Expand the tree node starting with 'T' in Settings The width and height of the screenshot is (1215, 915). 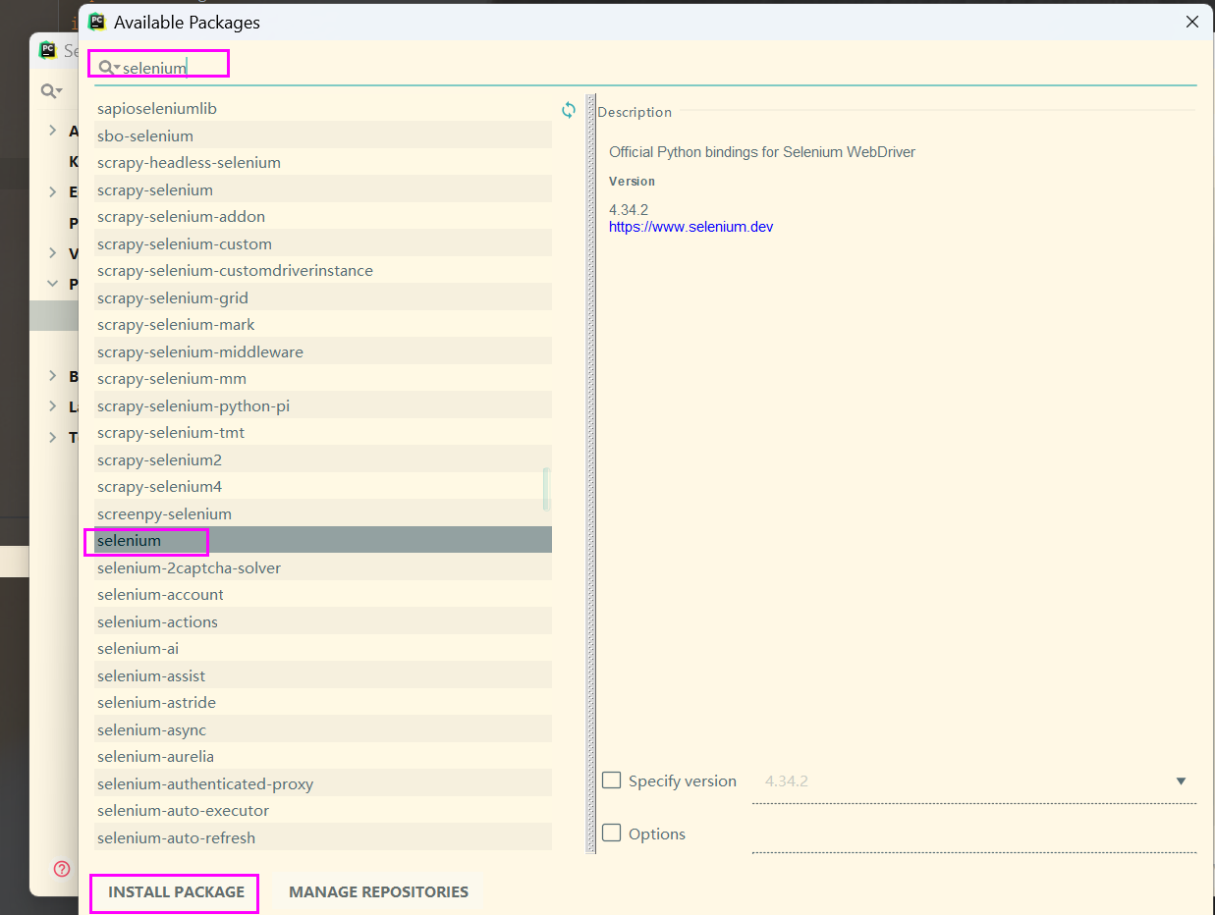click(53, 438)
